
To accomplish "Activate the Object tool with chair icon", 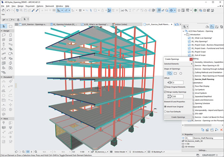I will (4, 68).
